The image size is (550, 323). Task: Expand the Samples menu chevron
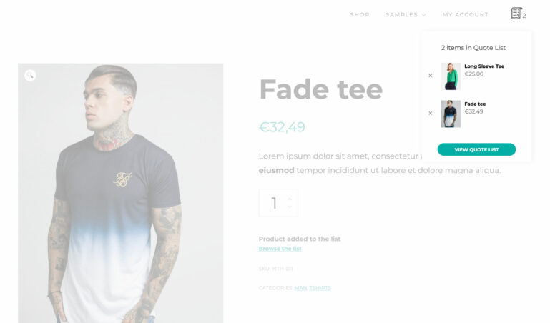click(x=423, y=15)
